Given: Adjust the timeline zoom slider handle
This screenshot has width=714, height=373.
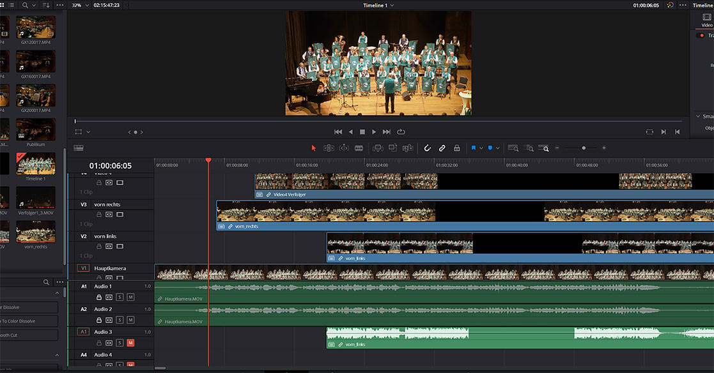Looking at the screenshot, I should [x=584, y=148].
